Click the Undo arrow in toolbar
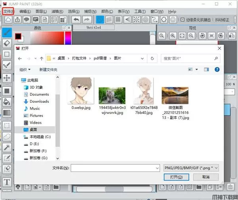Image resolution: width=238 pixels, height=200 pixels. click(x=77, y=19)
